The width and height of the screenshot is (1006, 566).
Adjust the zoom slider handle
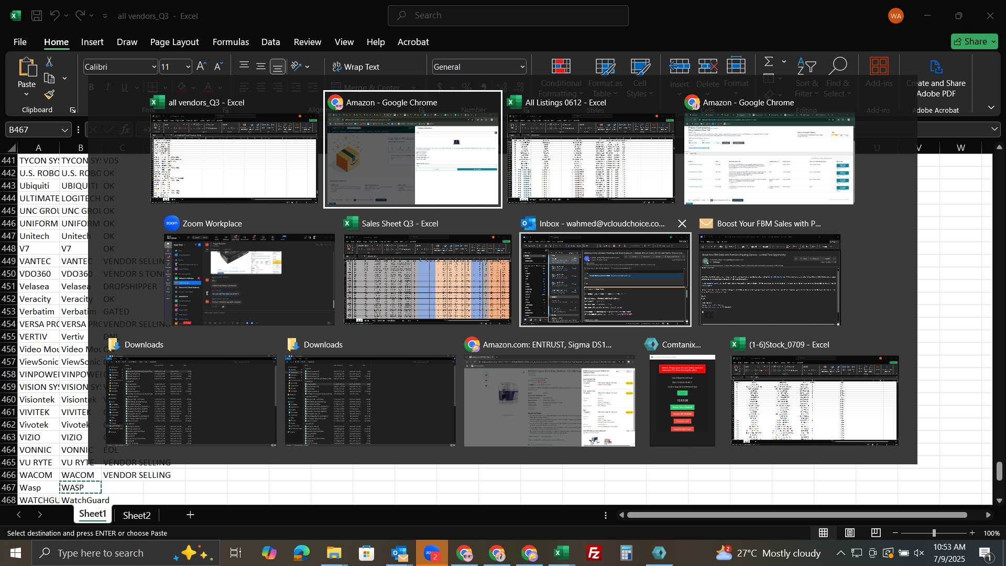934,533
